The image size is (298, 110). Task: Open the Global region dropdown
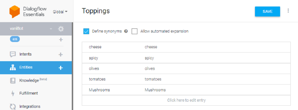pyautogui.click(x=60, y=12)
